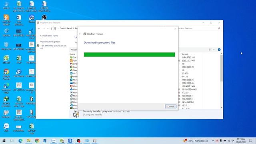Select version 118.0.5993.70 row
Screen dimensions: 256x144
[x=188, y=67]
